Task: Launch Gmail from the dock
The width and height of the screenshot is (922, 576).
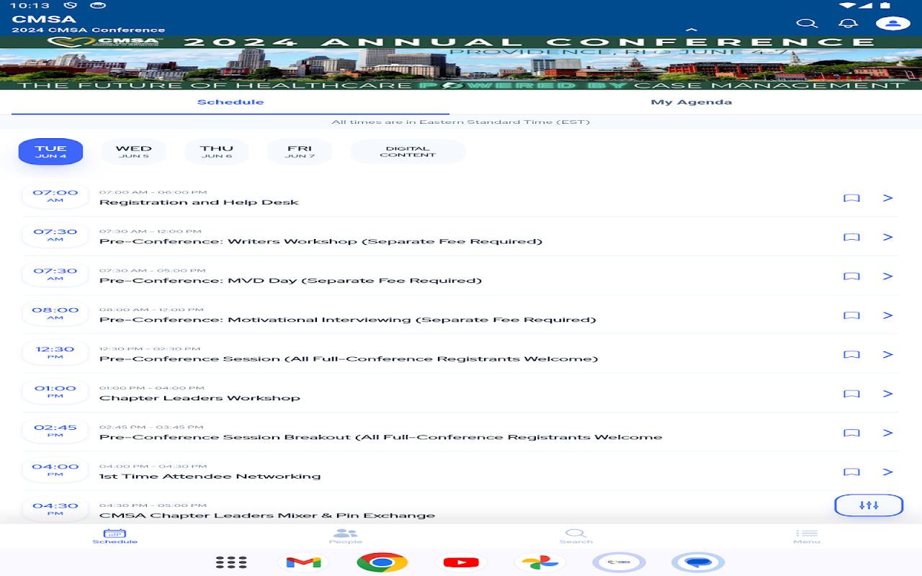Action: coord(303,562)
